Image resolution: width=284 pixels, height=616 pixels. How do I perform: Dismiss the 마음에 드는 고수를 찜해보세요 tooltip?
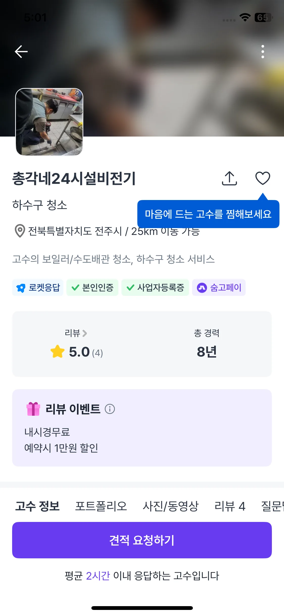(x=208, y=214)
